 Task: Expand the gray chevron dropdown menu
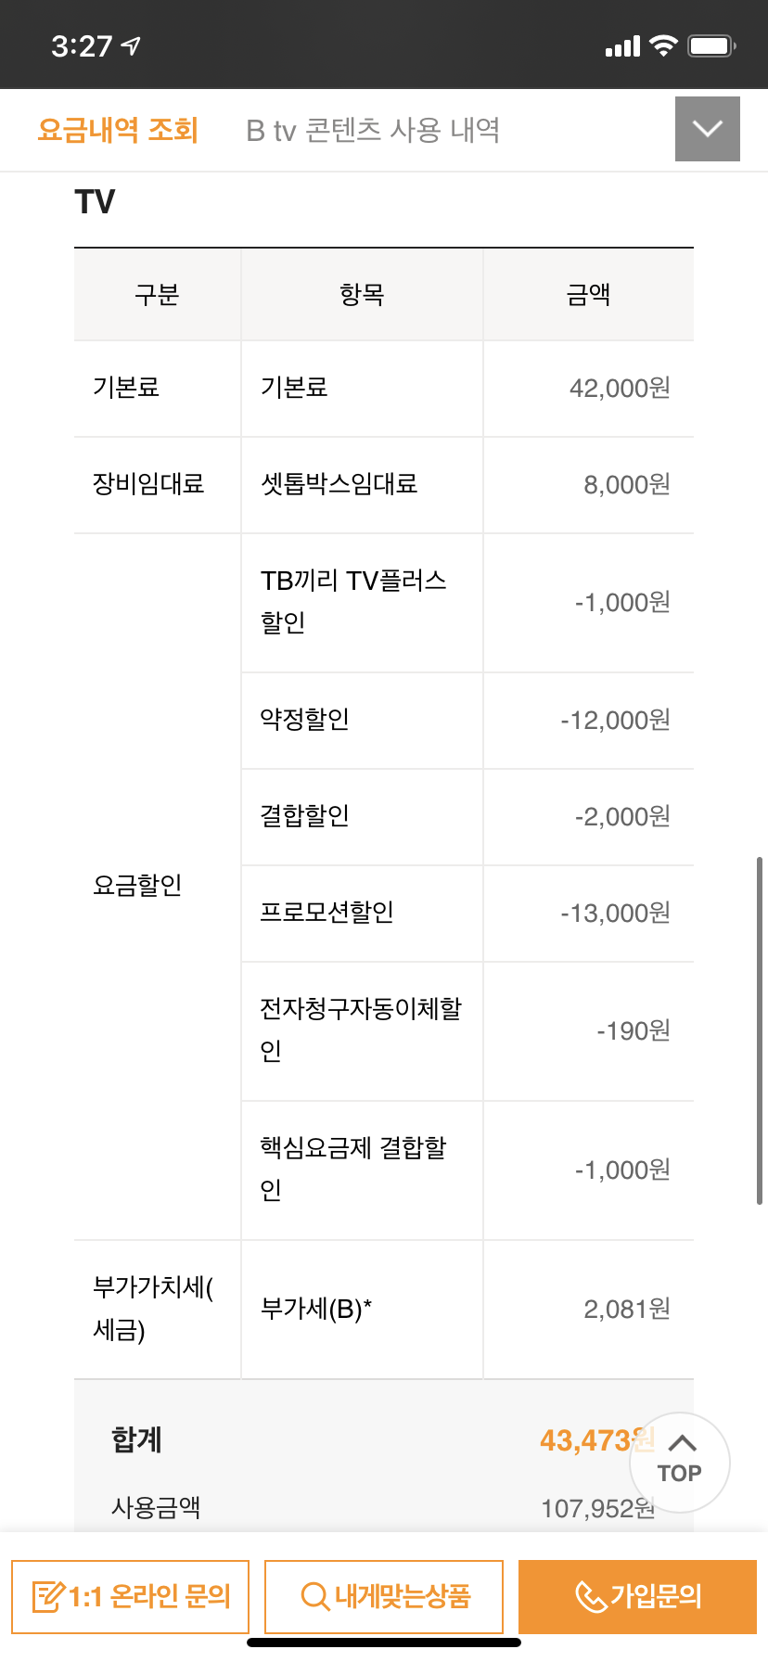click(x=707, y=129)
